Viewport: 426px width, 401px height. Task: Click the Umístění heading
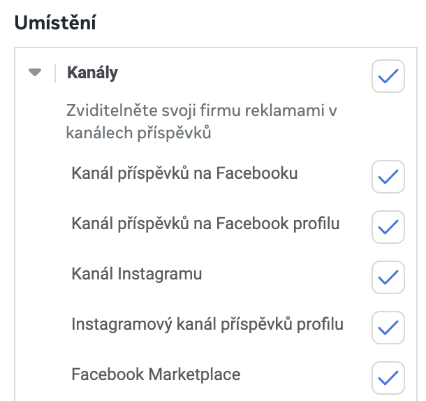[x=55, y=22]
